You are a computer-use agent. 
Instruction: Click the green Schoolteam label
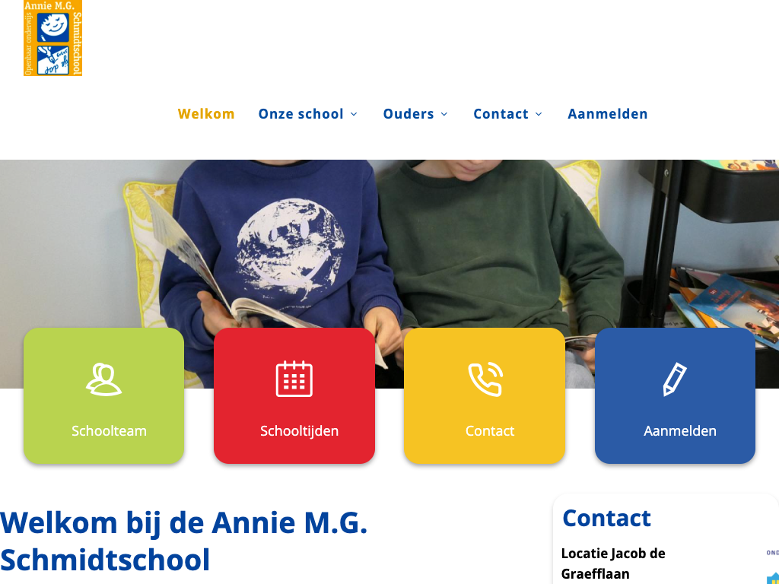[x=109, y=430]
